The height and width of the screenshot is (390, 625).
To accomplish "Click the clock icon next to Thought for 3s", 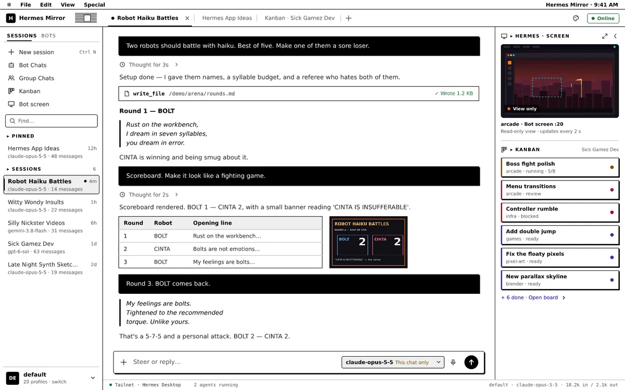I will [122, 65].
